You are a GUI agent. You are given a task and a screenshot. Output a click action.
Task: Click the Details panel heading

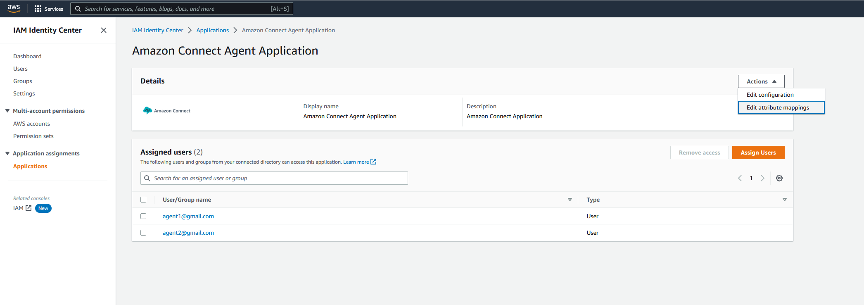tap(152, 81)
